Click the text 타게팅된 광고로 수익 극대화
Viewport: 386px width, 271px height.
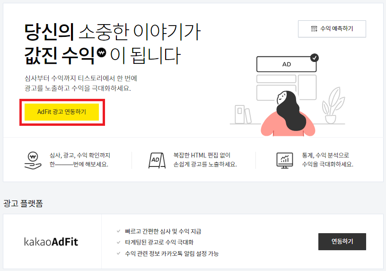point(159,242)
